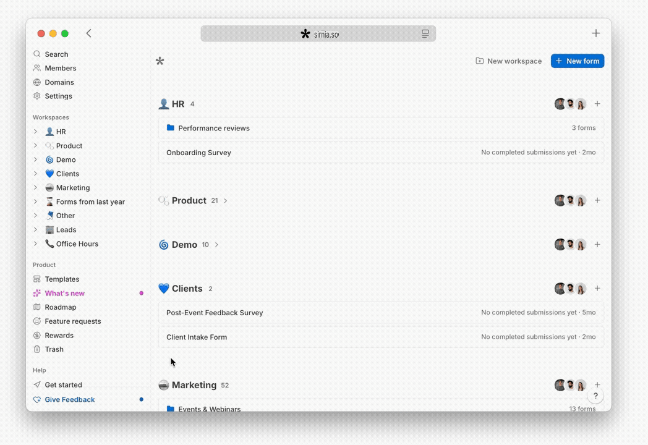This screenshot has height=445, width=648.
Task: Click the Product section heading
Action: coord(189,201)
